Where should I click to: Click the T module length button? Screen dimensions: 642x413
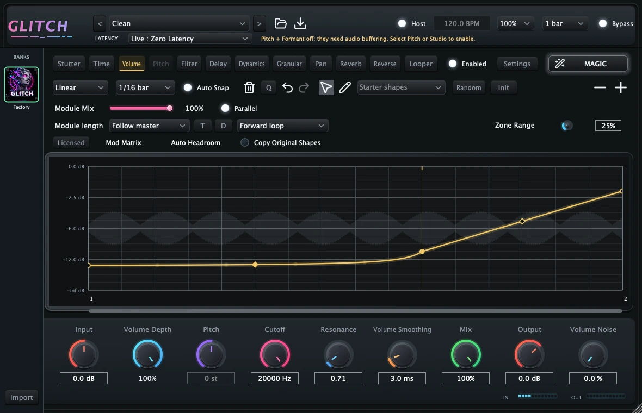(203, 126)
